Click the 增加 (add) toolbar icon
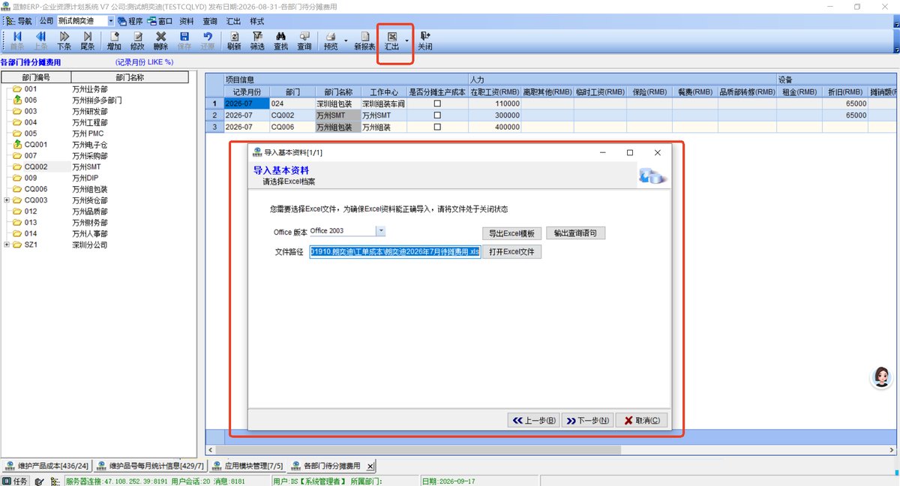The width and height of the screenshot is (900, 486). point(114,40)
